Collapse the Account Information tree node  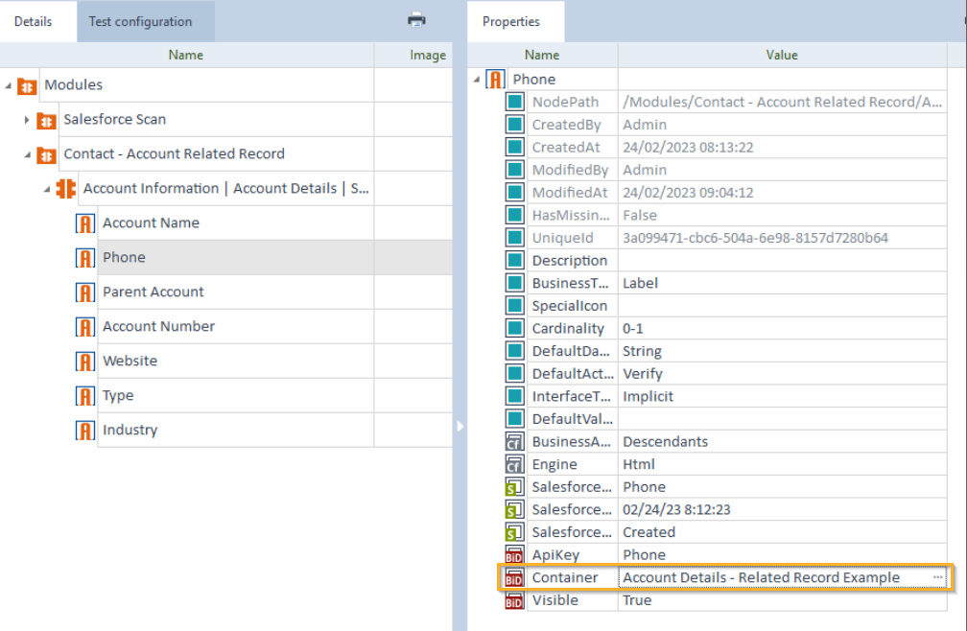coord(46,189)
